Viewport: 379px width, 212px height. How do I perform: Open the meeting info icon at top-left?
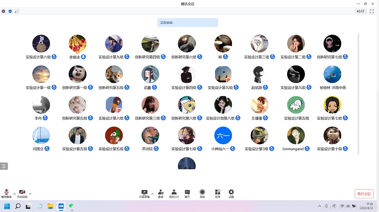coord(3,12)
